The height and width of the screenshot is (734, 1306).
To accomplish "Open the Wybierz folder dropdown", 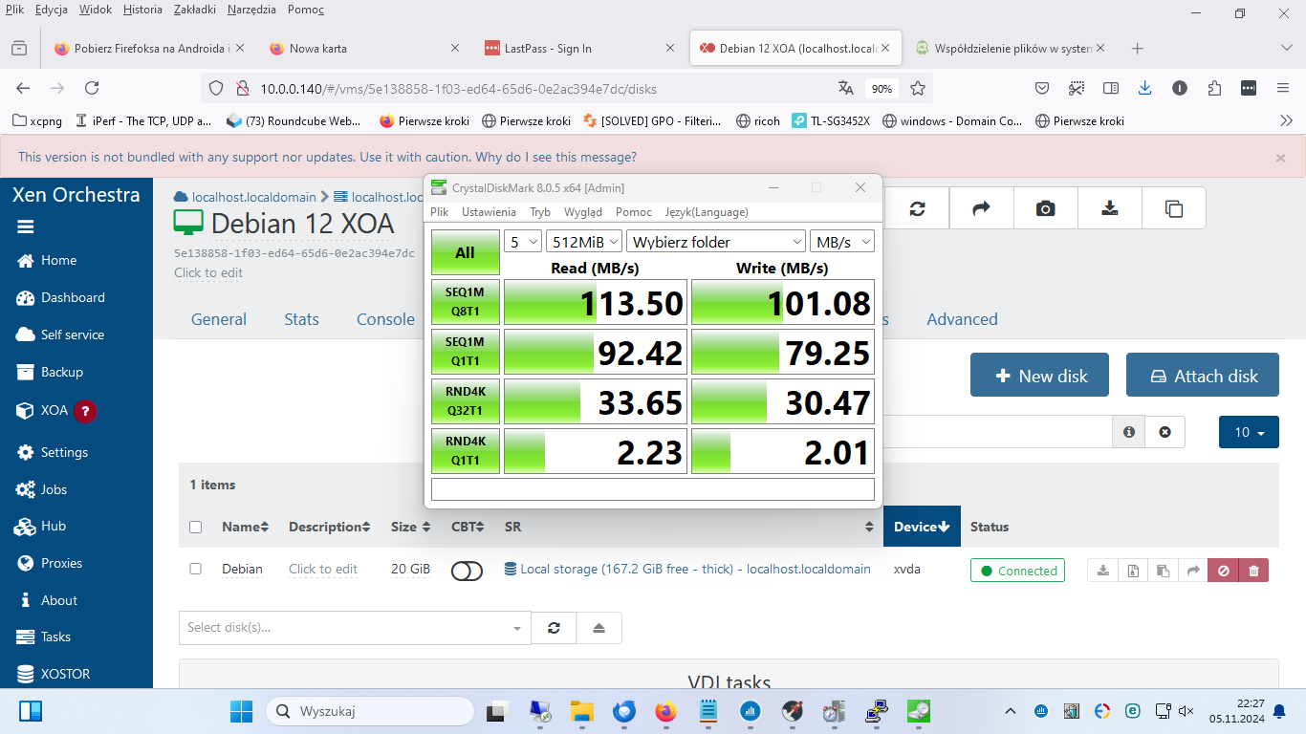I will click(716, 242).
